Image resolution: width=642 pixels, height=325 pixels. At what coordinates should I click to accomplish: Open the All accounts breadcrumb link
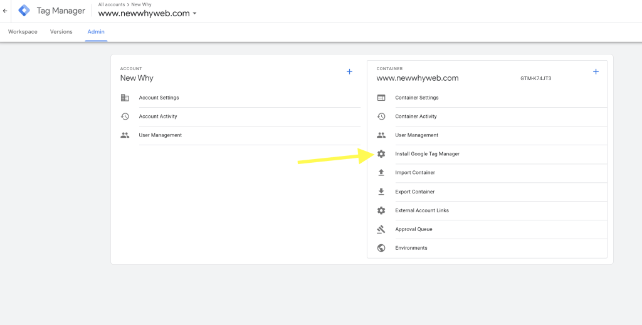click(112, 4)
